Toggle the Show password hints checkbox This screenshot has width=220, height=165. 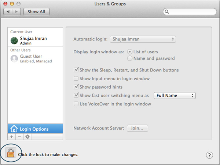pyautogui.click(x=76, y=87)
